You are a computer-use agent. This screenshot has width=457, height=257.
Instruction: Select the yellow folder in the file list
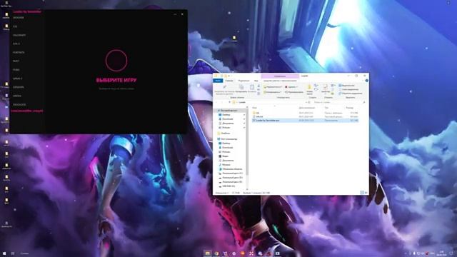(305, 113)
